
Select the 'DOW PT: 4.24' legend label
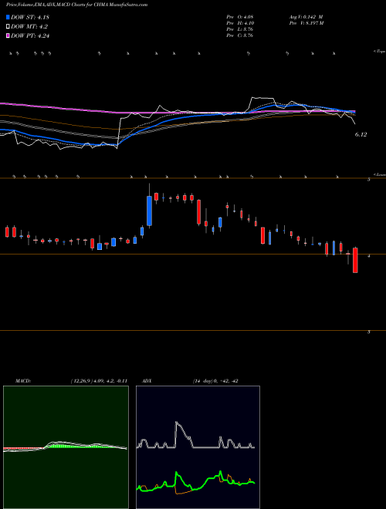click(x=30, y=36)
